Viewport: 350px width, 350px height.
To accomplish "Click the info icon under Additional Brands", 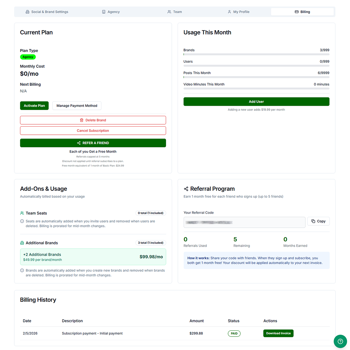I will pos(22,270).
